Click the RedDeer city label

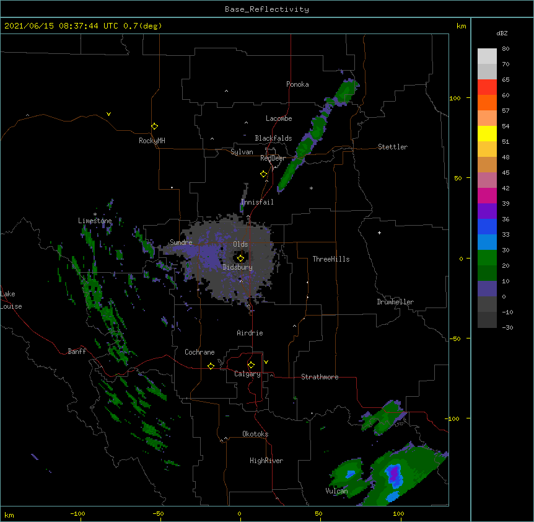click(273, 158)
